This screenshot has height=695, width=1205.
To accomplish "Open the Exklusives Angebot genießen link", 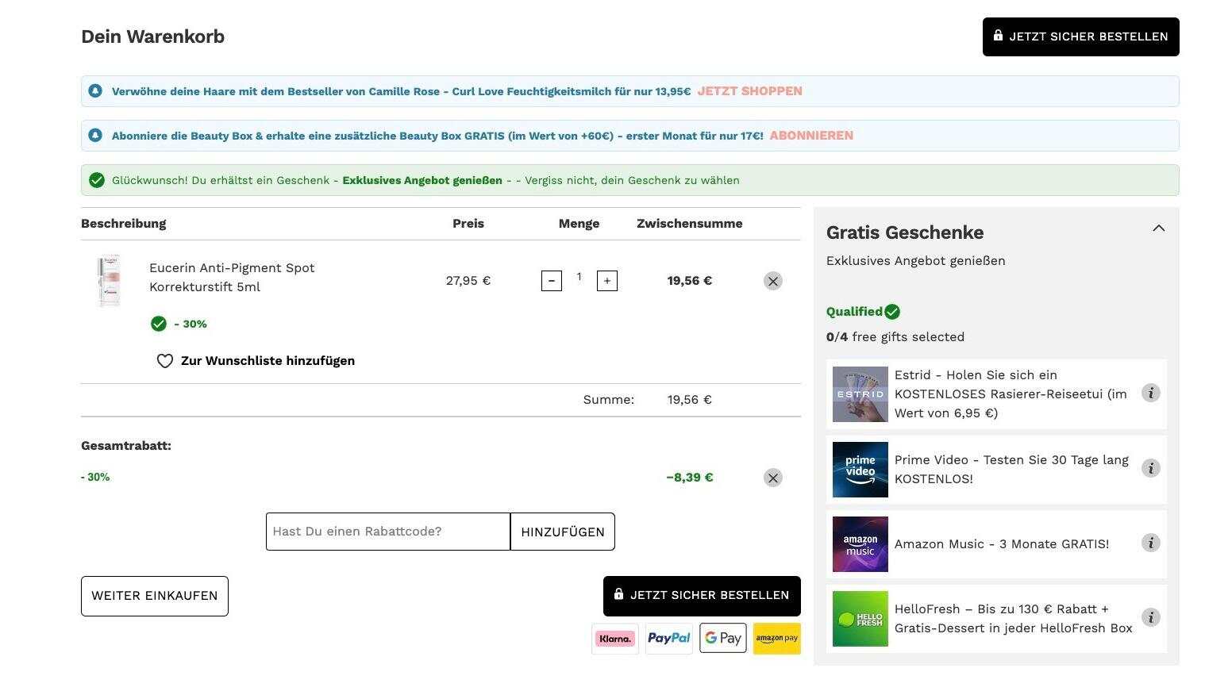I will tap(422, 180).
